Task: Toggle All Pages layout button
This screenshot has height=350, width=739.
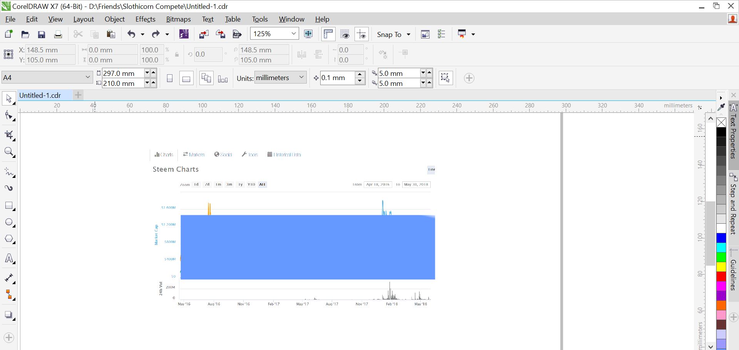Action: click(206, 78)
